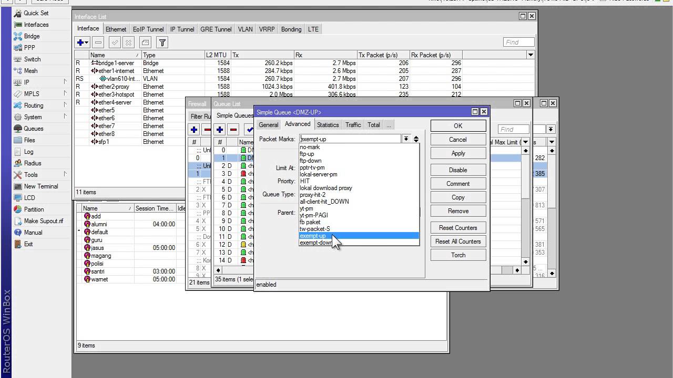Open the Queues sidebar entry
The width and height of the screenshot is (673, 378).
(33, 129)
